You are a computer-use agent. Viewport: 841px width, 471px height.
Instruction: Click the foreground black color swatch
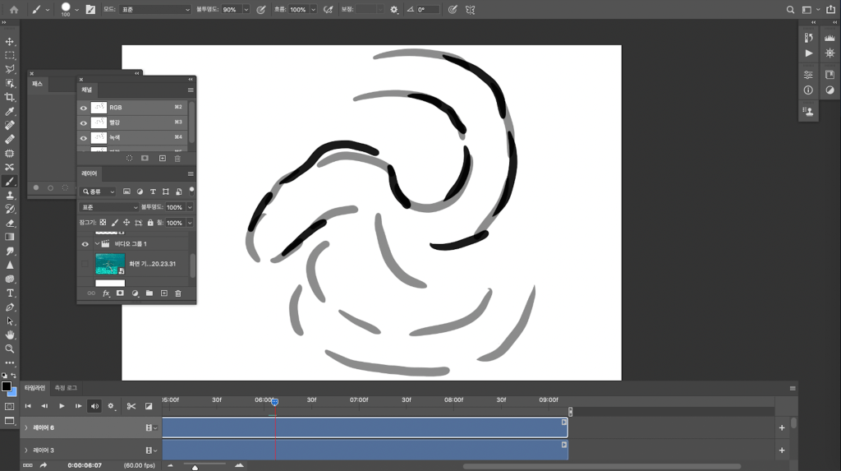click(x=7, y=386)
